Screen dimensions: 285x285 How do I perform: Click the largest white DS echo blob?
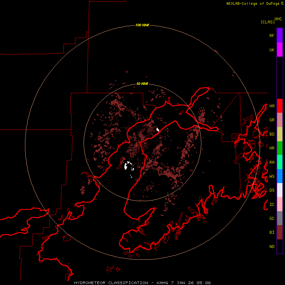click(x=126, y=166)
